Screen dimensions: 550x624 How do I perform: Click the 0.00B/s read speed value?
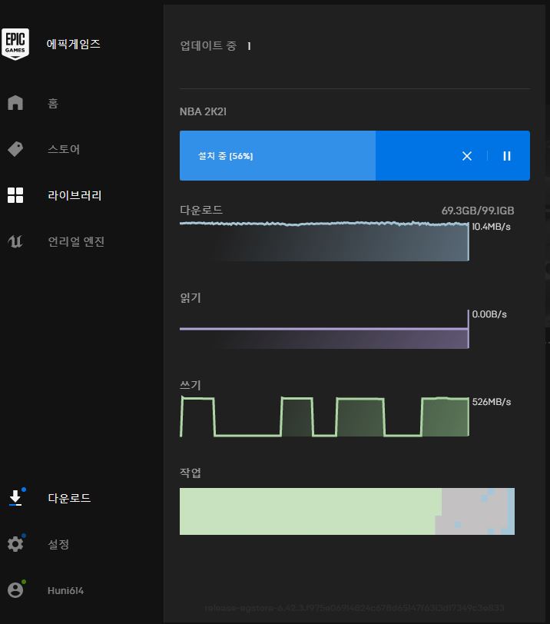pos(489,314)
